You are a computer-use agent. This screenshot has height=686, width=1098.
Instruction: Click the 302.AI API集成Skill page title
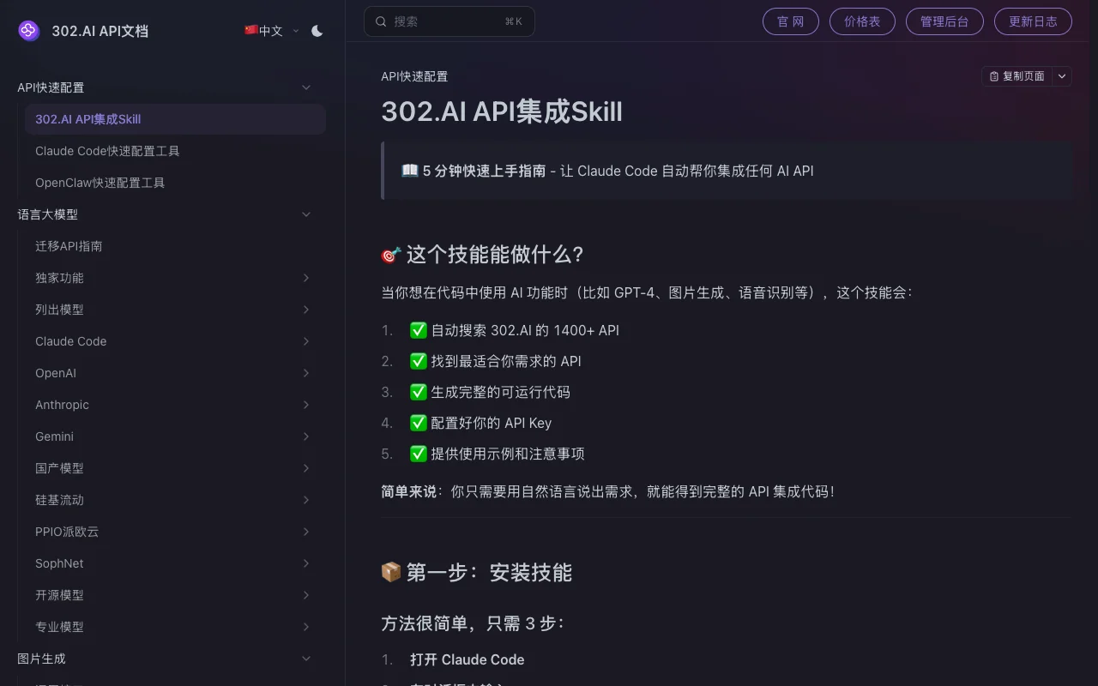click(502, 111)
